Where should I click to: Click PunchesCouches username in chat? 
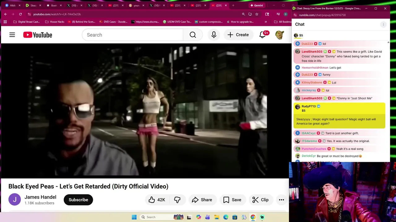coord(314,149)
